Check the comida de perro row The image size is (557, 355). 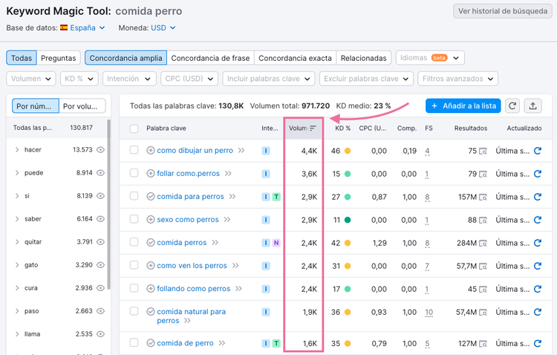tap(134, 342)
